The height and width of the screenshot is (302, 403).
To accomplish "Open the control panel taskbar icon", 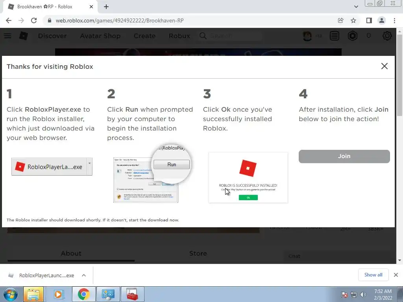I will 108,294.
